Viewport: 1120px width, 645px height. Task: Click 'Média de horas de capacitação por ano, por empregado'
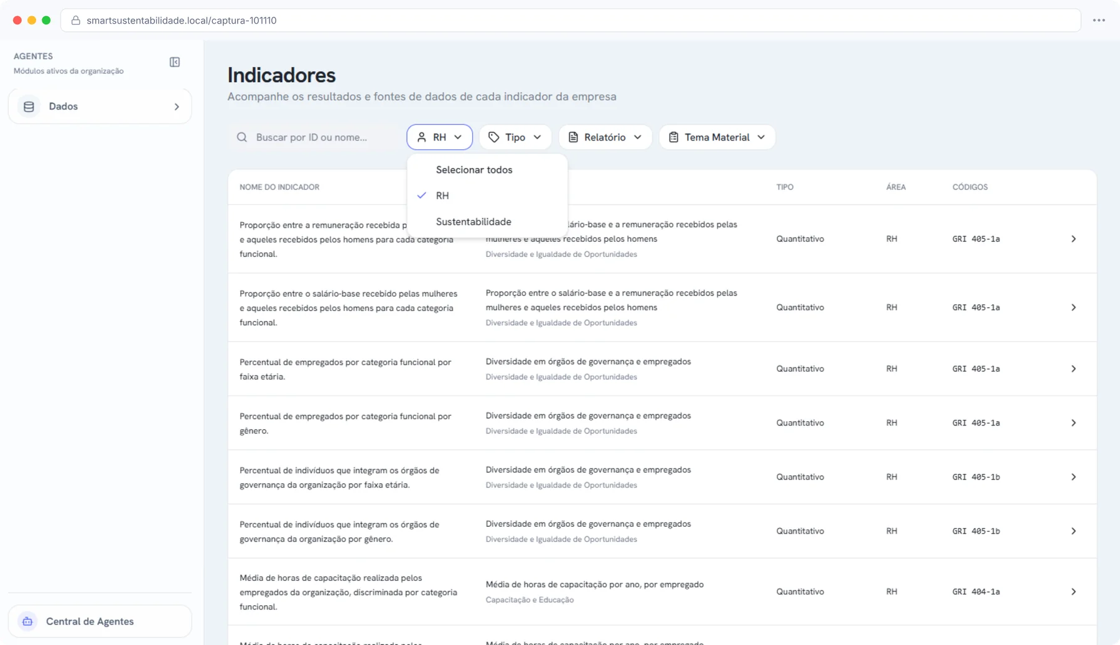pyautogui.click(x=594, y=585)
